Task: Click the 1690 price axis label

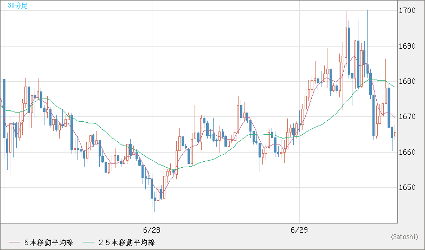Action: (408, 46)
